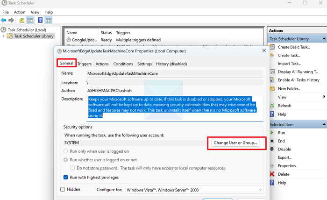Click the Disable down-arrow icon
Screen dimensions: 327x200
tap(272, 149)
